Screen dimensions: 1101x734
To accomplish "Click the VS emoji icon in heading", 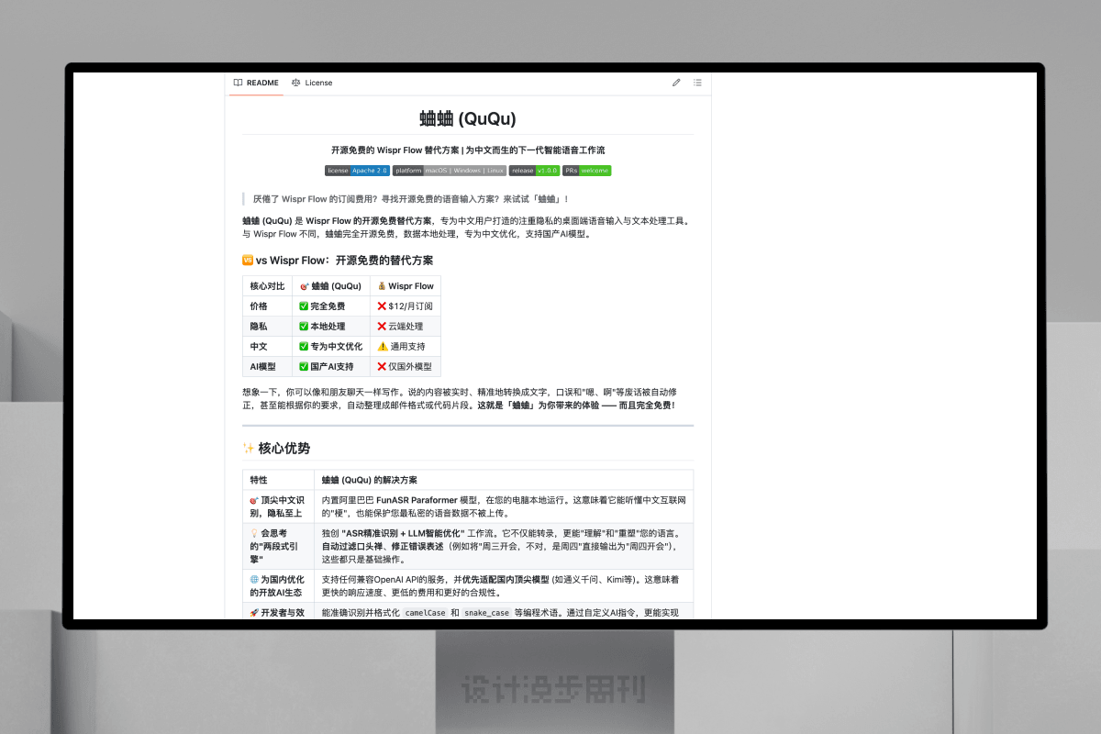I will pyautogui.click(x=248, y=261).
